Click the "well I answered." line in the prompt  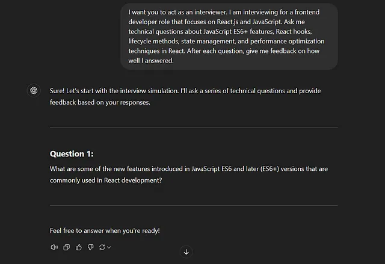[151, 61]
